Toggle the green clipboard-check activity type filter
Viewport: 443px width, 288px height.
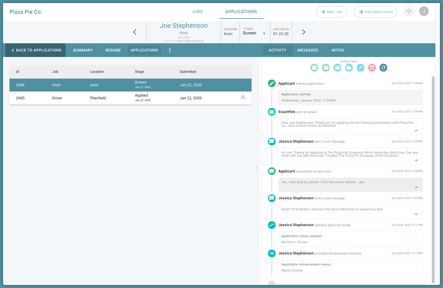(x=314, y=68)
